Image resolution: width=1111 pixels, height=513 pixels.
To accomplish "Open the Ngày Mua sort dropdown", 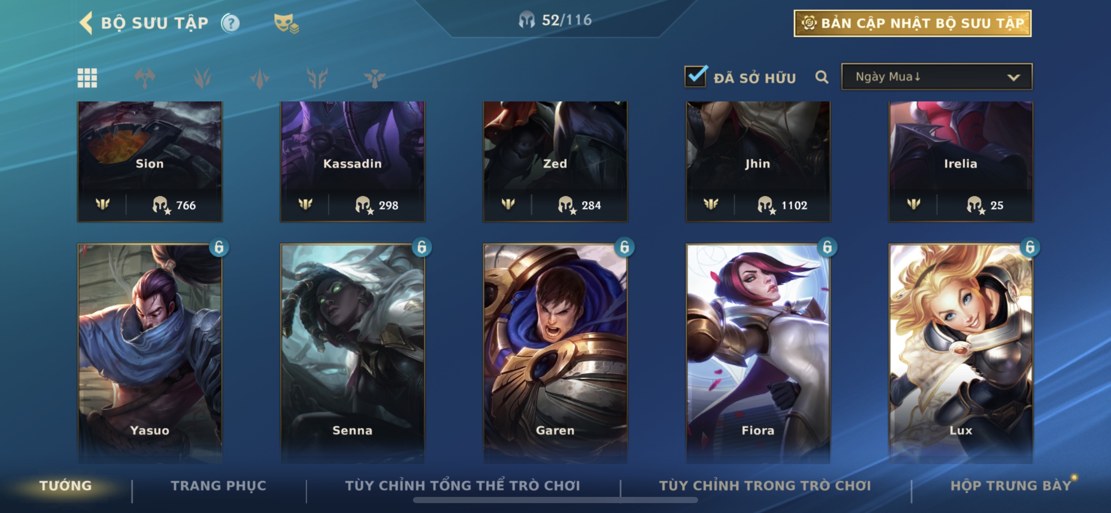I will [937, 77].
